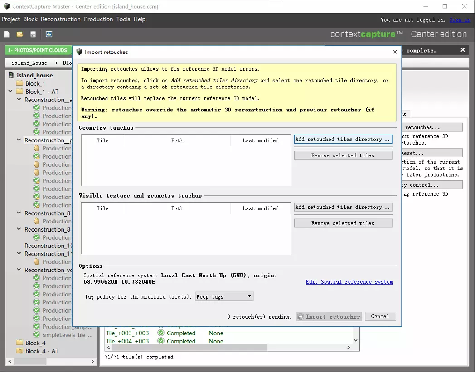Click breadcrumb arrow after island_house

tap(56, 63)
